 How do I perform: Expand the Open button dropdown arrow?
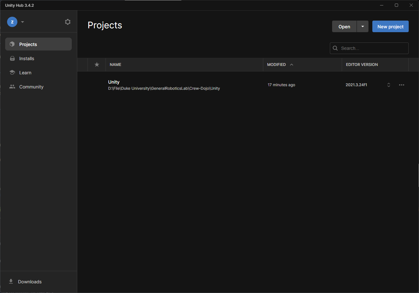(363, 27)
